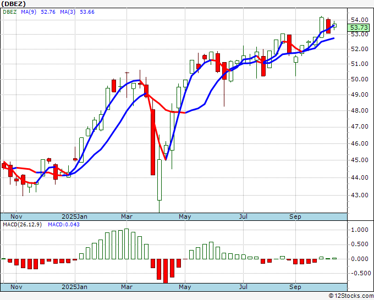Click the 52.00 price axis label
374x300 pixels.
[360, 49]
